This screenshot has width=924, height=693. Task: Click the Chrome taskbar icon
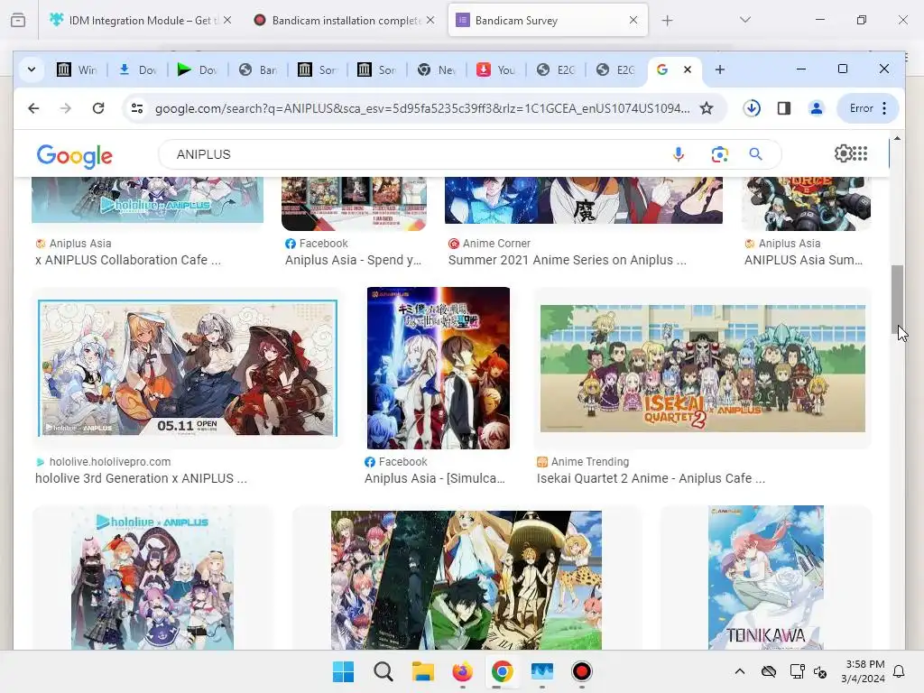(x=502, y=671)
